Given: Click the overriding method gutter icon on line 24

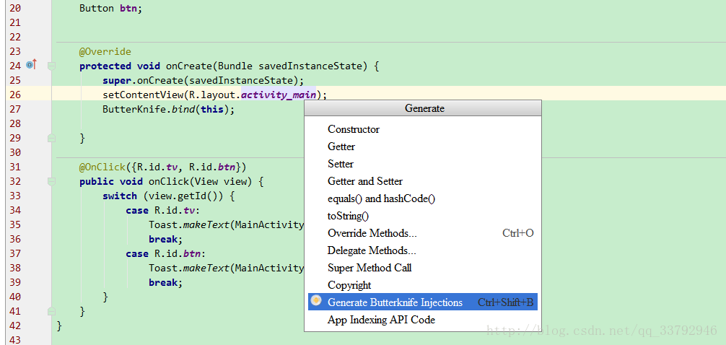Looking at the screenshot, I should 31,66.
